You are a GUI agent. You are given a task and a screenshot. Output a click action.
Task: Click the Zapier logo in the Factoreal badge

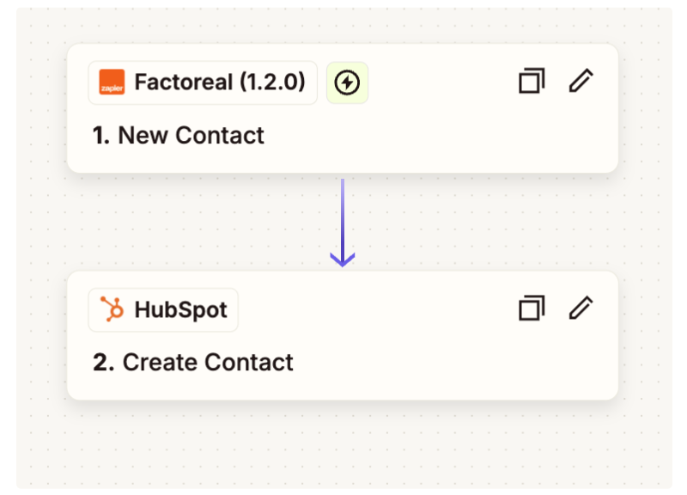112,82
